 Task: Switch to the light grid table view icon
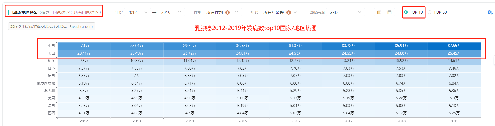[x=390, y=12]
